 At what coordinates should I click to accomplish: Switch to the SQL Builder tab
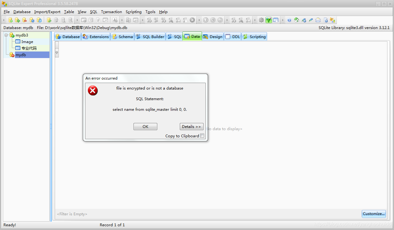point(150,37)
